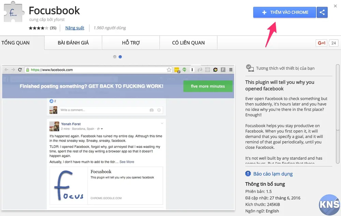Click the green "five more minutes" button
This screenshot has height=216, width=341.
[x=208, y=86]
